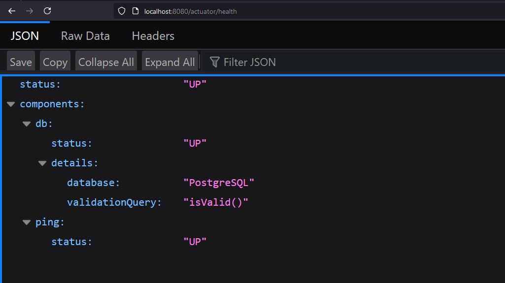Click the browser forward arrow
505x283 pixels.
30,11
